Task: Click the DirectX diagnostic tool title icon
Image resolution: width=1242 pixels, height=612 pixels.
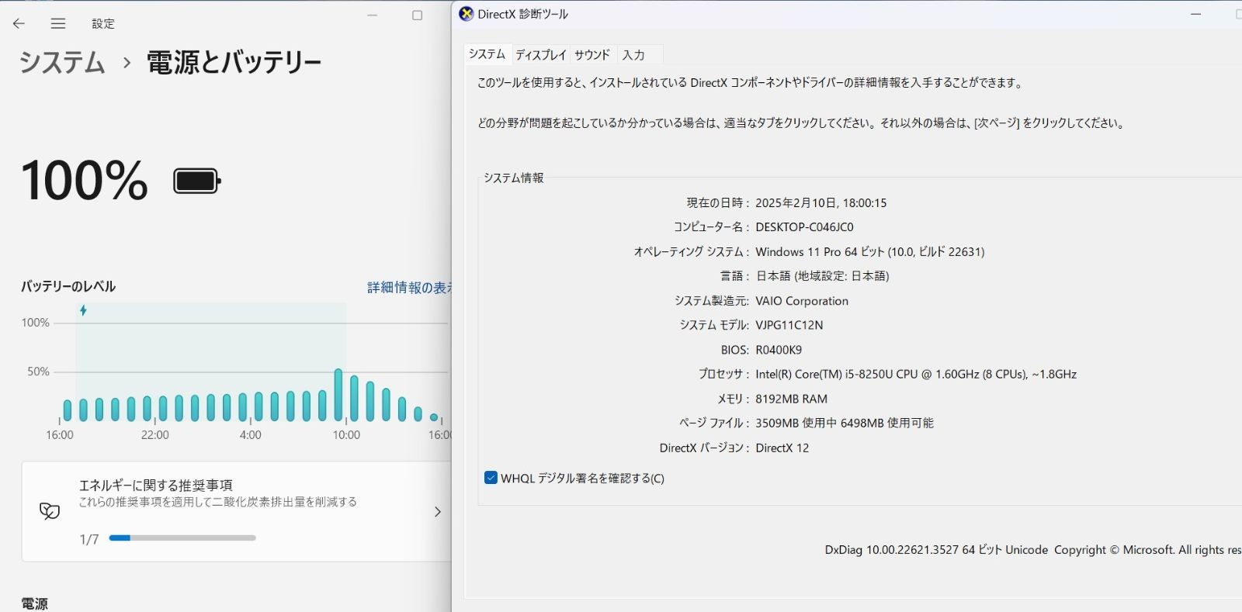Action: (467, 14)
